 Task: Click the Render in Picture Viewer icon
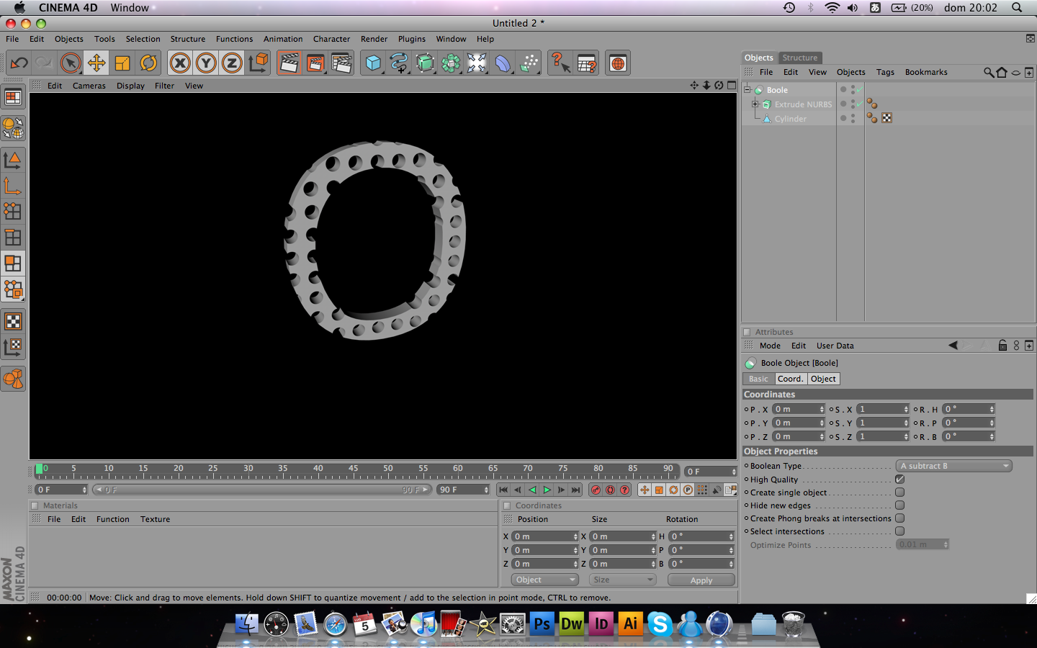tap(315, 63)
